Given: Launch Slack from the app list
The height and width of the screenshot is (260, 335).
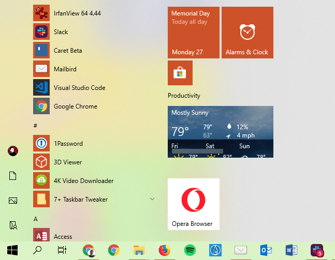Looking at the screenshot, I should [x=41, y=32].
